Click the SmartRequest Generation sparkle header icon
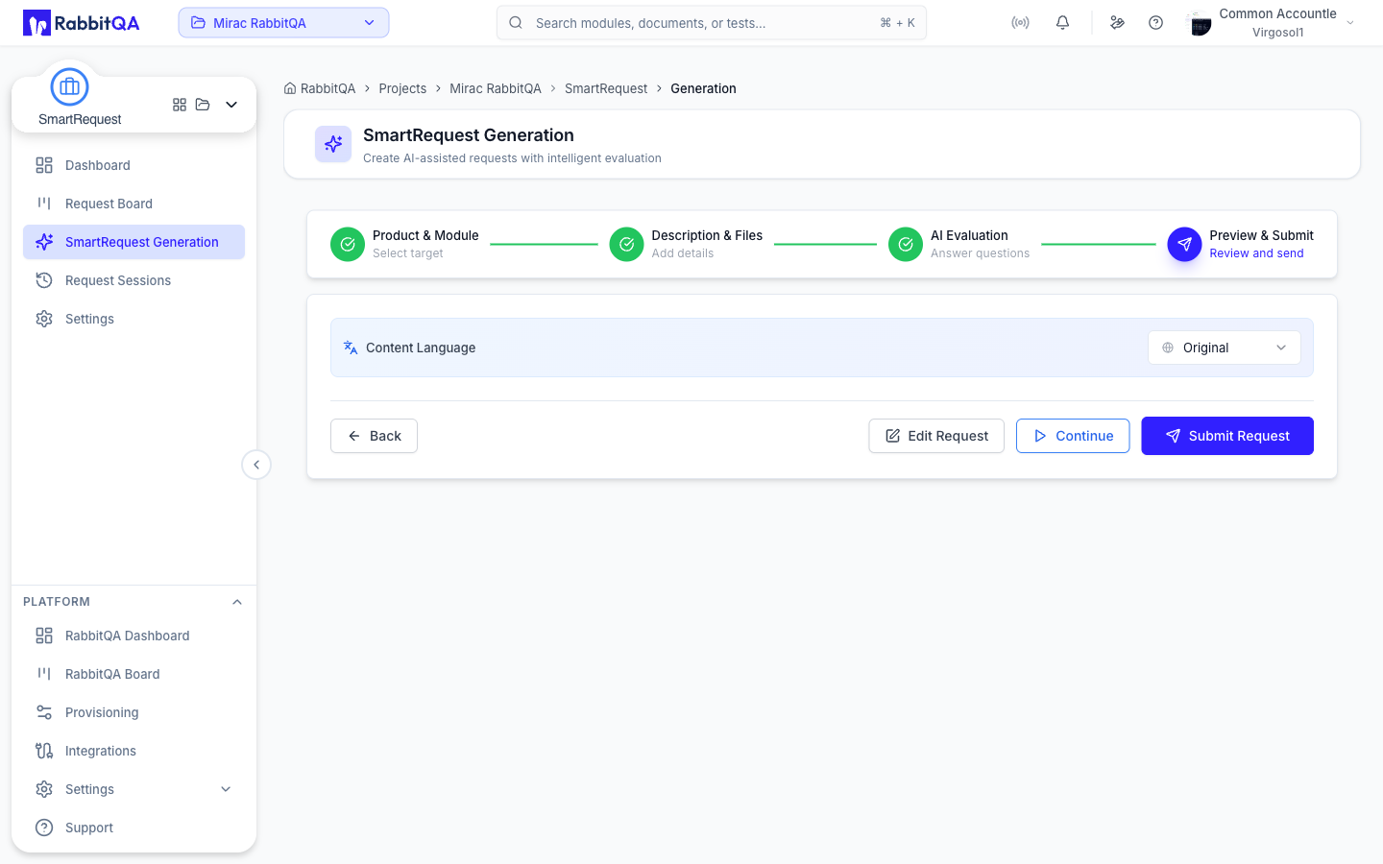1383x864 pixels. pos(333,144)
